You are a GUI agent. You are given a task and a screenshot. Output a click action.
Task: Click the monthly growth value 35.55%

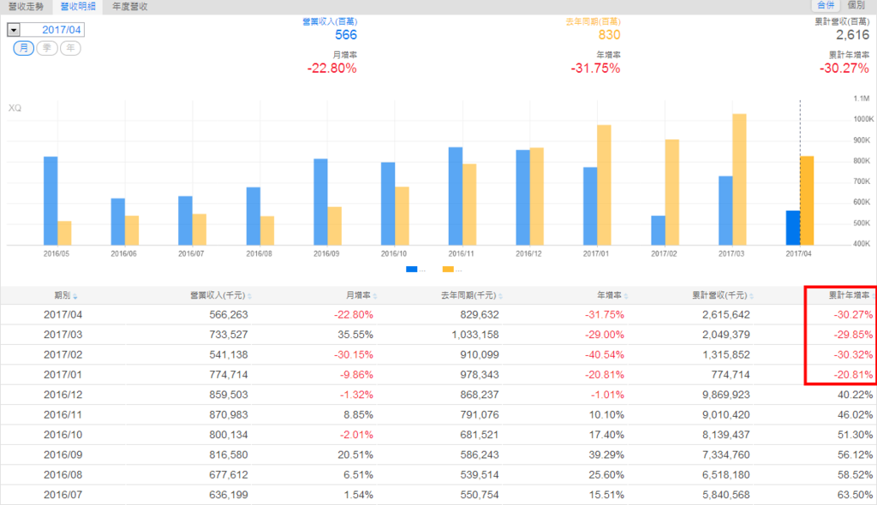pyautogui.click(x=355, y=335)
